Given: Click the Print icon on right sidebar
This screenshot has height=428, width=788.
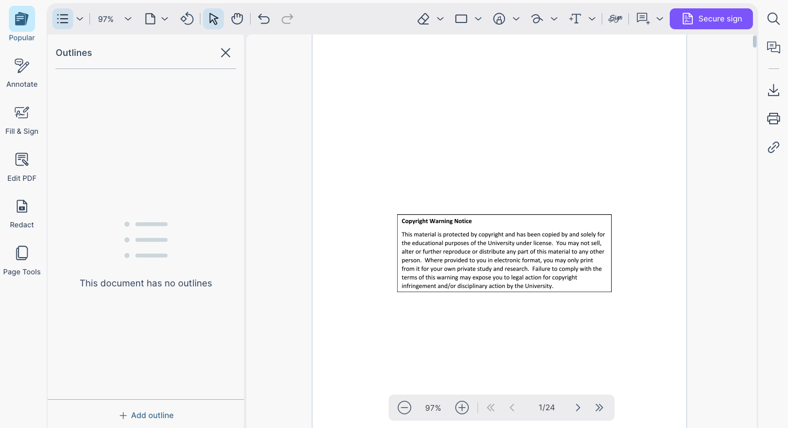Looking at the screenshot, I should 773,118.
